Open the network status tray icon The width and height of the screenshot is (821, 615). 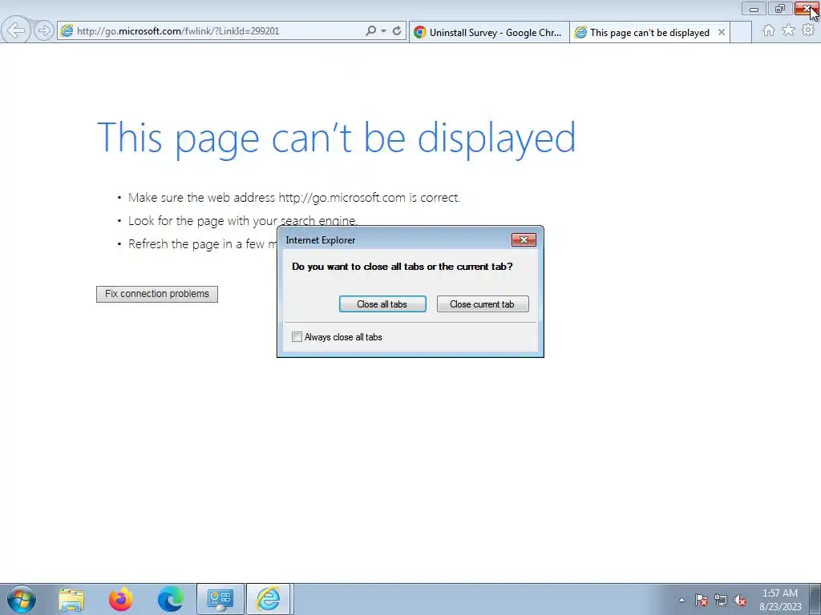(721, 600)
